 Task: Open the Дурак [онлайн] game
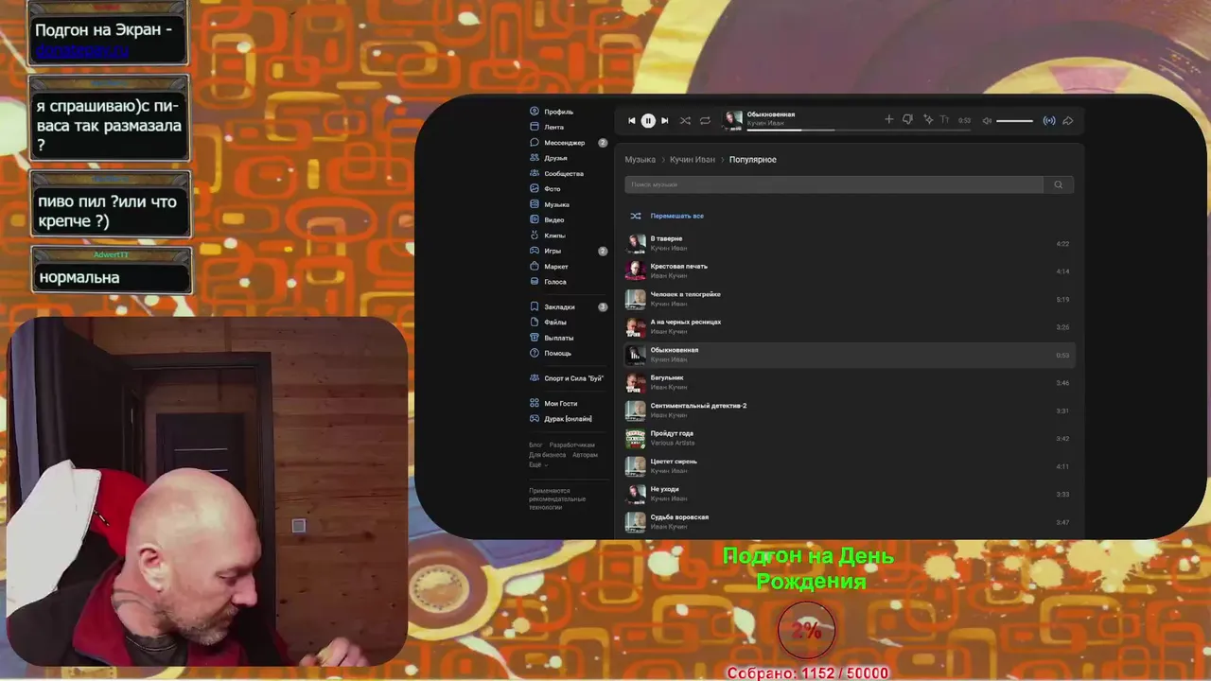[561, 418]
